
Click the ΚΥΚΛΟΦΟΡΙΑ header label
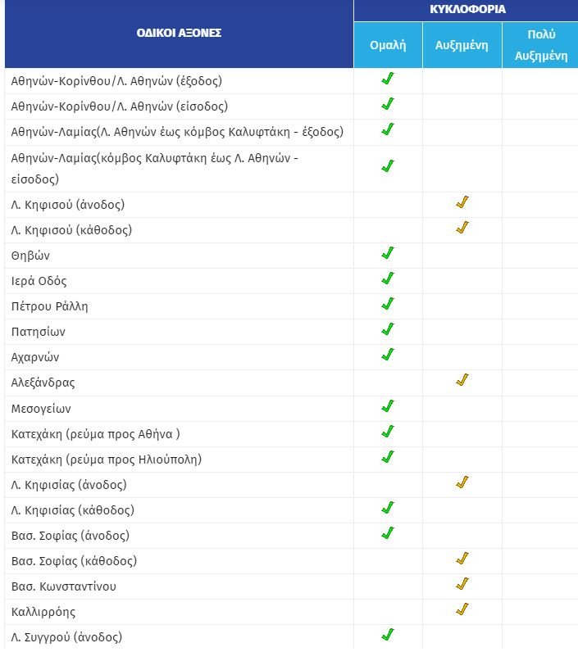(x=467, y=10)
